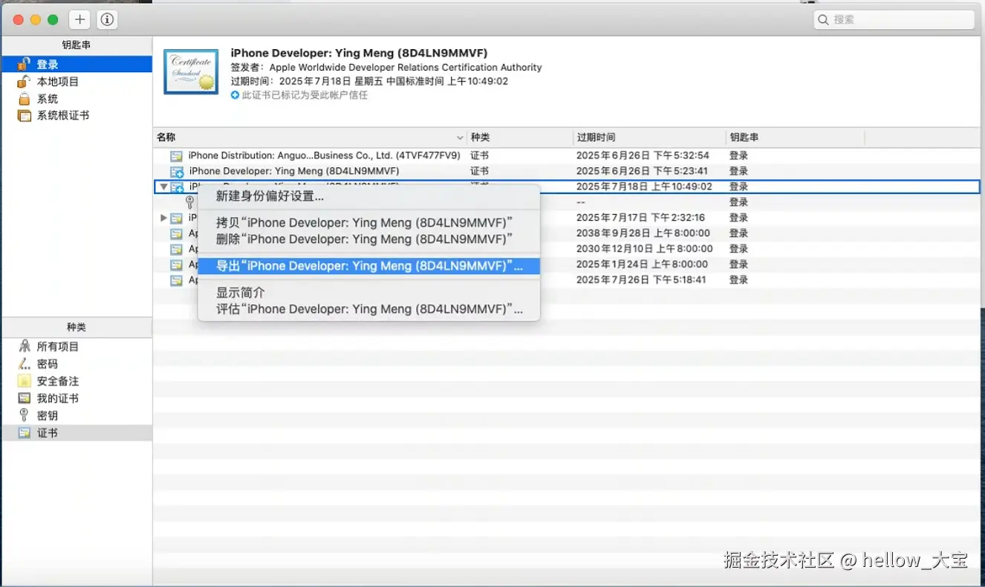This screenshot has height=587, width=985.
Task: Select 密码 category
Action: pos(77,363)
